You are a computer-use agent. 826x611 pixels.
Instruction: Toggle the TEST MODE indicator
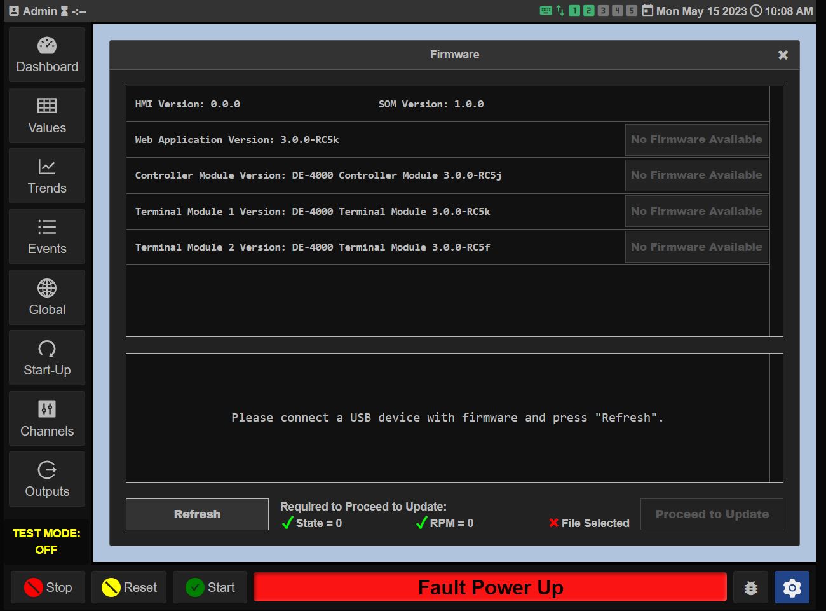coord(46,541)
